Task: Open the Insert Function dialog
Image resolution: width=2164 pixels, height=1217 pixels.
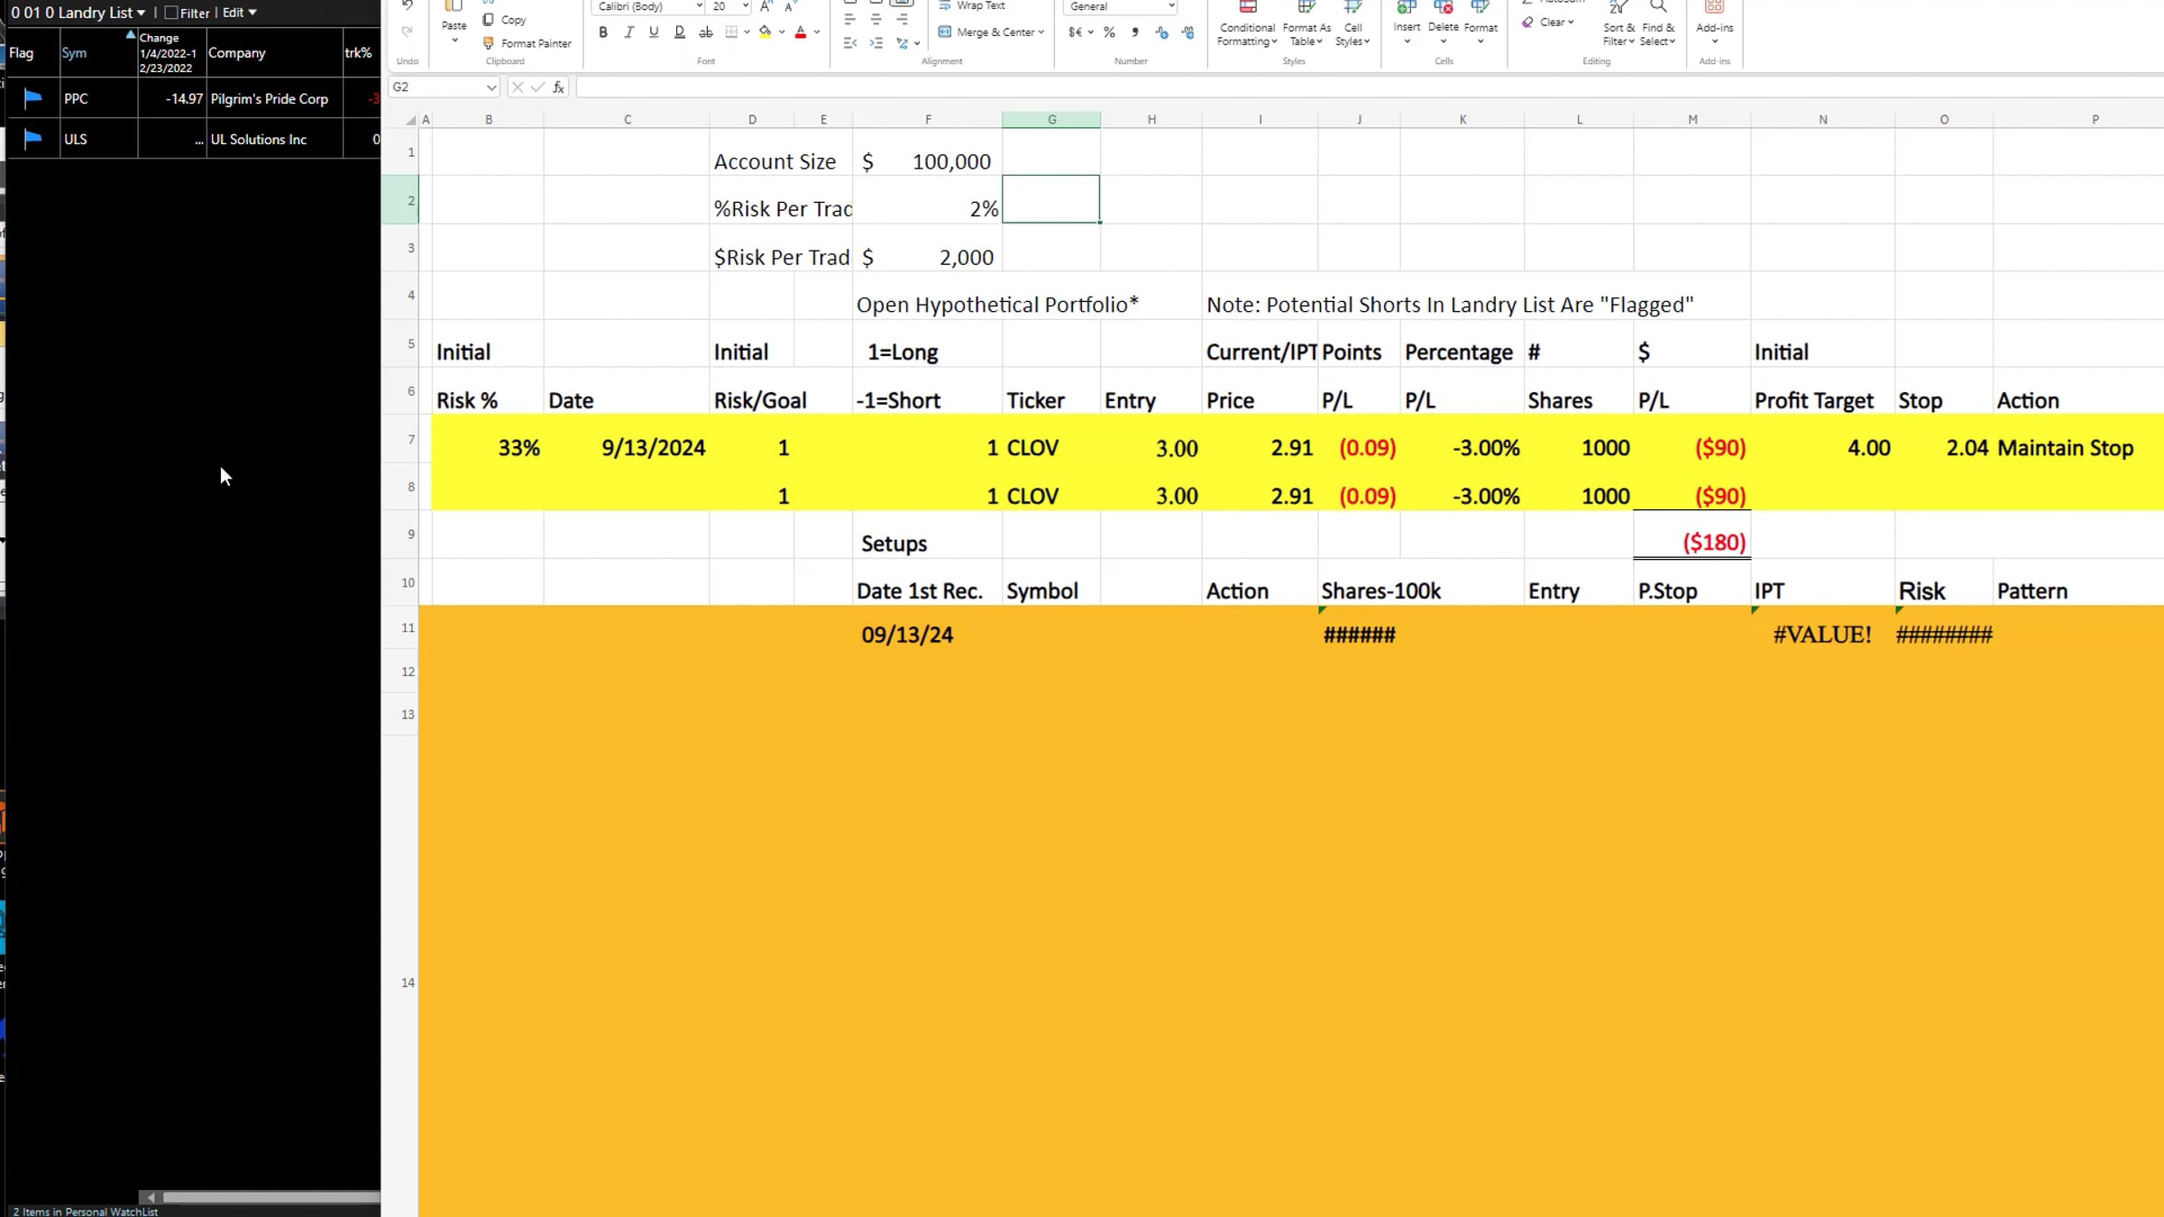Action: coord(559,87)
